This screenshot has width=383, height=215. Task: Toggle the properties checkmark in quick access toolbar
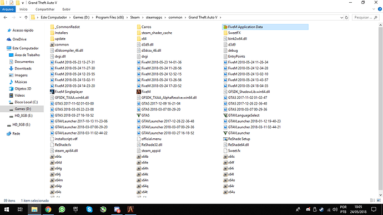pos(11,3)
